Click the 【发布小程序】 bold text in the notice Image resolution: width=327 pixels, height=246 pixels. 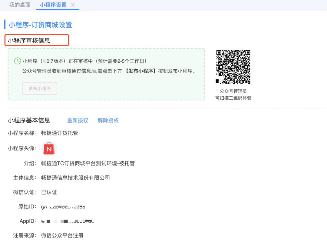[x=141, y=71]
